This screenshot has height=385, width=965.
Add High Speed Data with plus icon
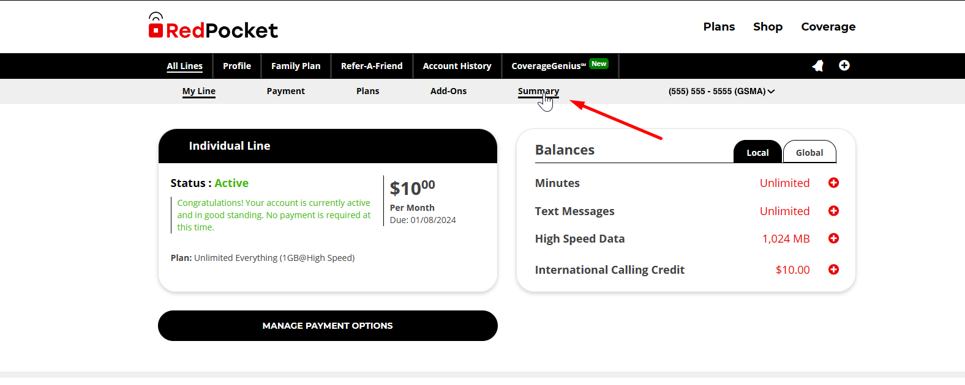click(833, 238)
